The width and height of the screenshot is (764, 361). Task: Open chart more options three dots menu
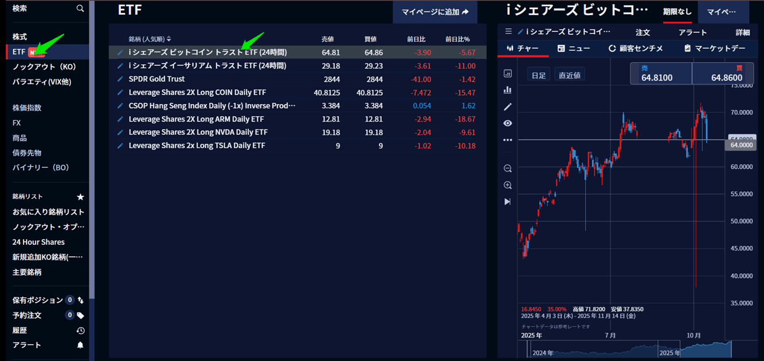click(x=507, y=140)
